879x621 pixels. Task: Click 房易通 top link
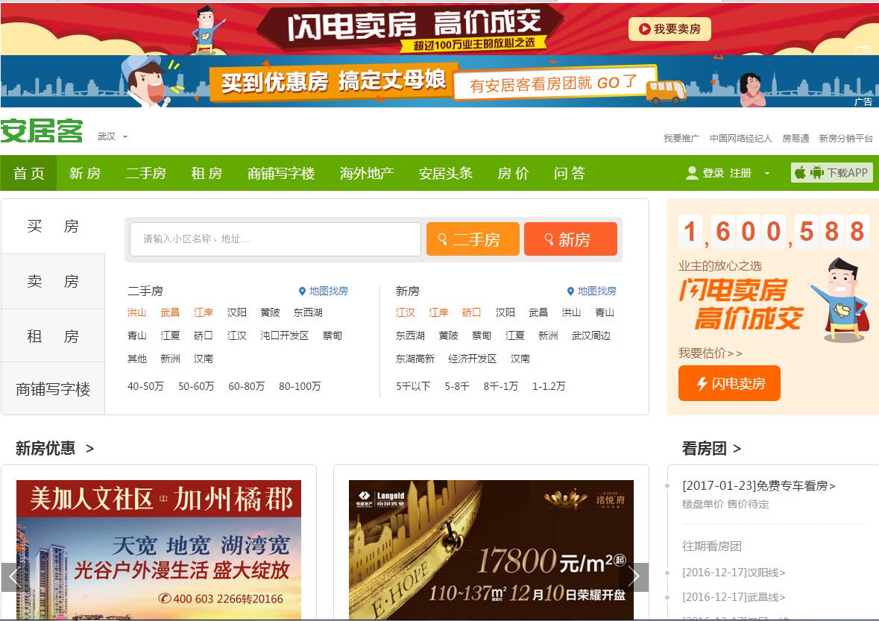tap(795, 139)
